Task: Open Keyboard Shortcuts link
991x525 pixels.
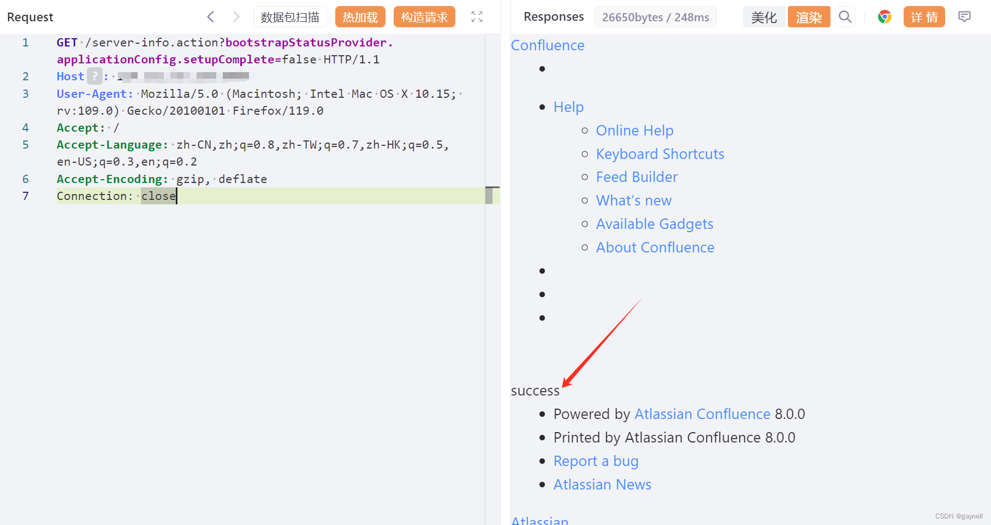Action: tap(660, 154)
